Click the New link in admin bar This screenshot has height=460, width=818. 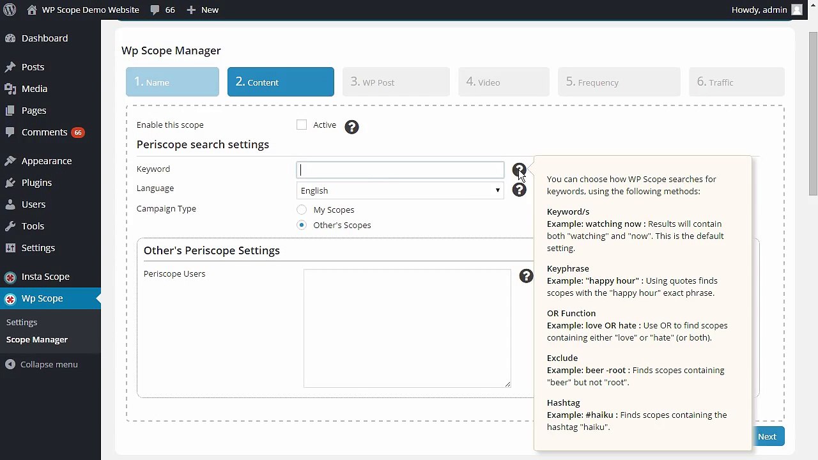click(x=210, y=10)
